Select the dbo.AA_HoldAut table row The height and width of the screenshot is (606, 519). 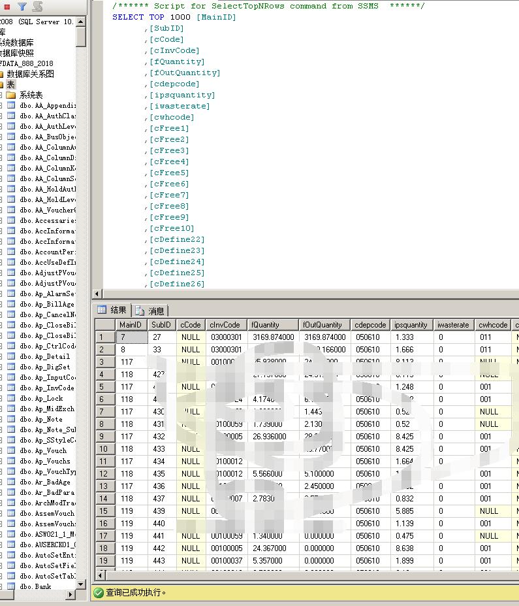[48, 189]
